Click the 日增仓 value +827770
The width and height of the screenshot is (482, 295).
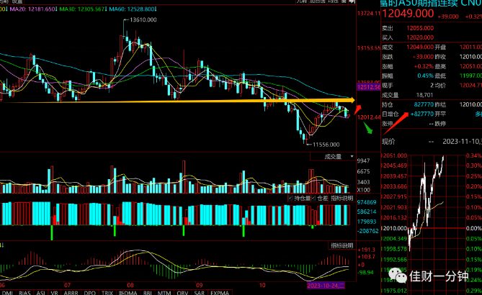(421, 114)
